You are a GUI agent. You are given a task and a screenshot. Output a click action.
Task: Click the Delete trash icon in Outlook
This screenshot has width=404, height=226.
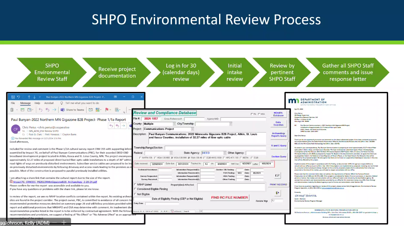click(x=12, y=110)
